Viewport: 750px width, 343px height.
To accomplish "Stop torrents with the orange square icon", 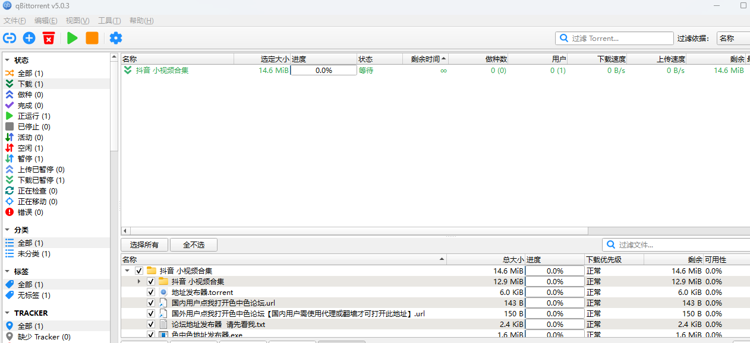I will point(92,38).
